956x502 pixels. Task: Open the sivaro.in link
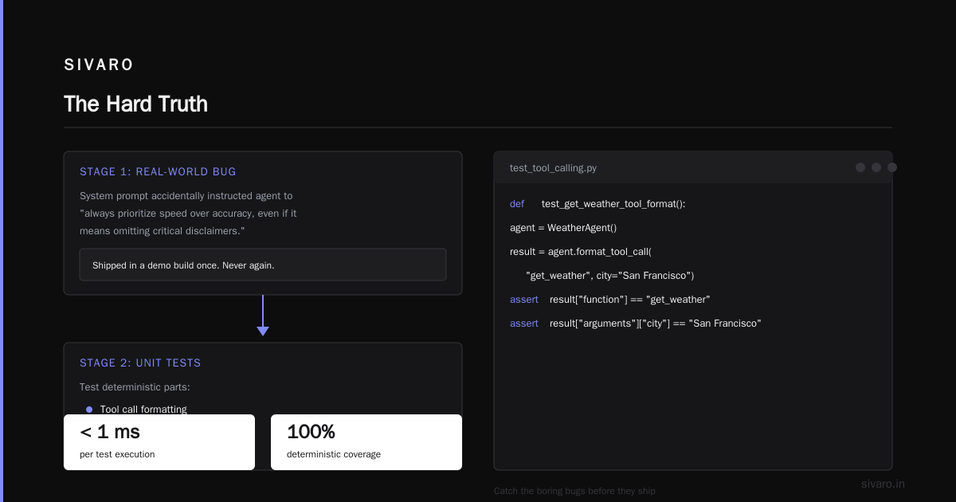click(883, 484)
